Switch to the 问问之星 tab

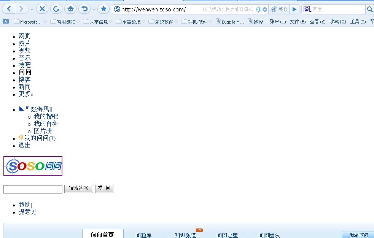pyautogui.click(x=227, y=235)
